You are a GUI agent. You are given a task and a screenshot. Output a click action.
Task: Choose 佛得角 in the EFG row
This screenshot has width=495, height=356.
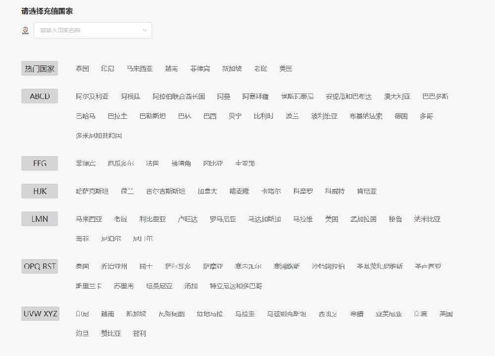[x=181, y=163]
